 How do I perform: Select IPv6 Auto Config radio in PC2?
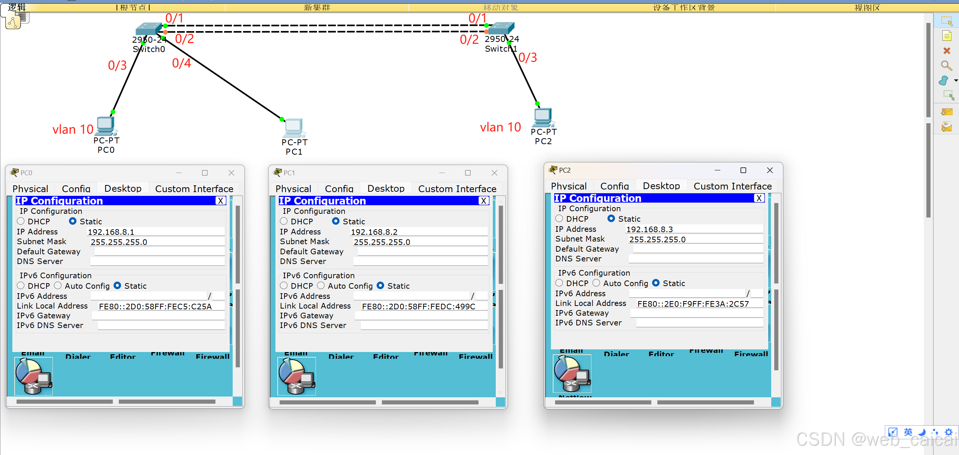pos(596,283)
